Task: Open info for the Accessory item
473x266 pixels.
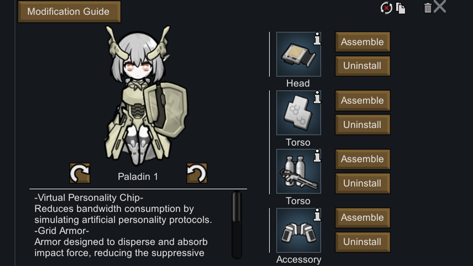Action: [x=317, y=215]
